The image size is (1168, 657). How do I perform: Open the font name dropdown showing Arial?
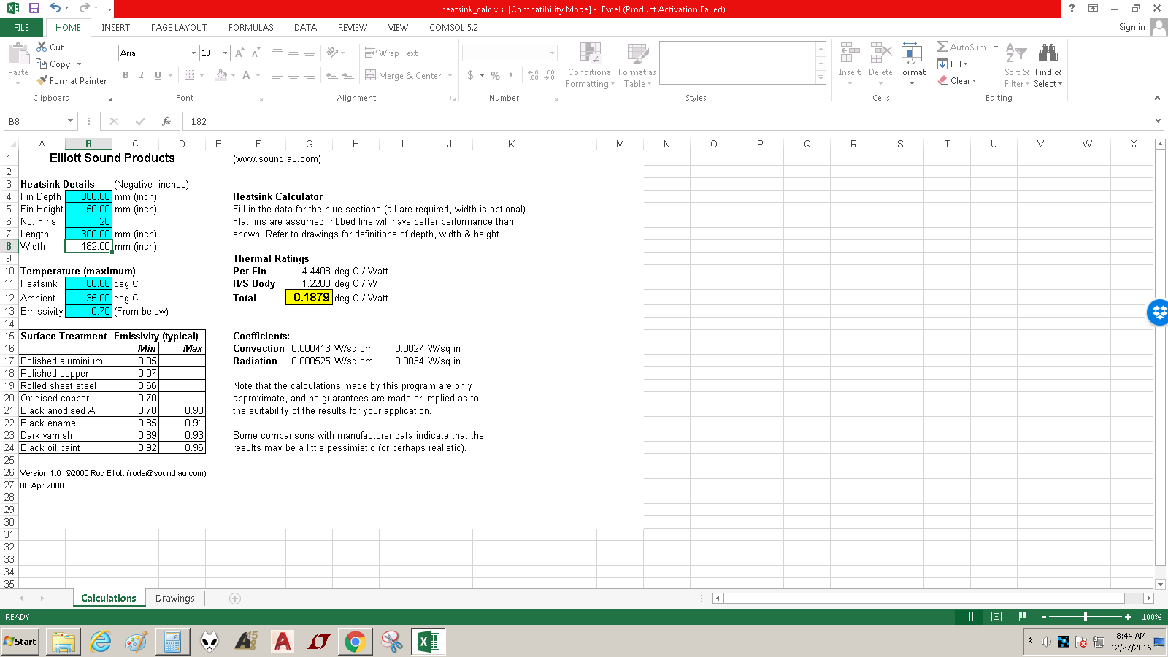pyautogui.click(x=193, y=53)
